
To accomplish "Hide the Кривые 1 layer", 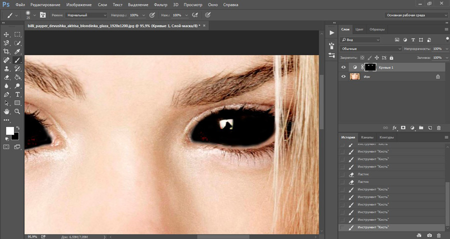I will pos(343,67).
